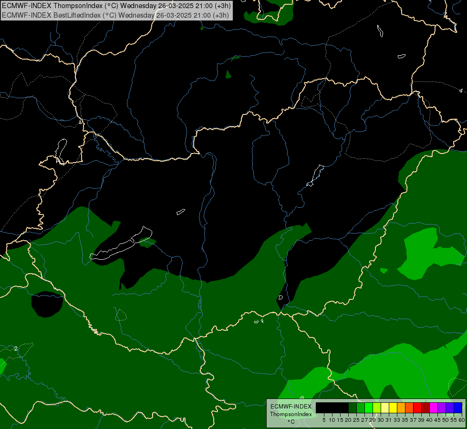467x429 pixels.
Task: Select the red 37–39 legend swatch
Action: point(417,408)
